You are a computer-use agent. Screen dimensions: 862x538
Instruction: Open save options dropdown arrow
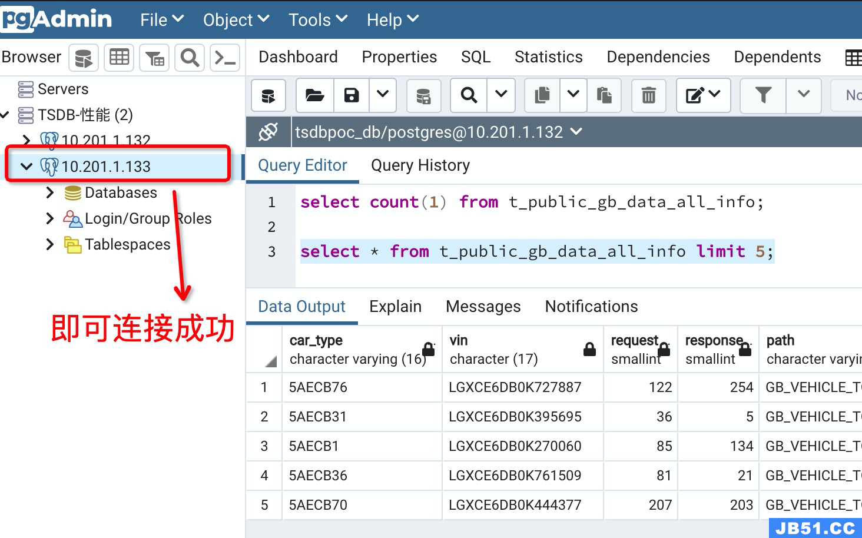(383, 95)
